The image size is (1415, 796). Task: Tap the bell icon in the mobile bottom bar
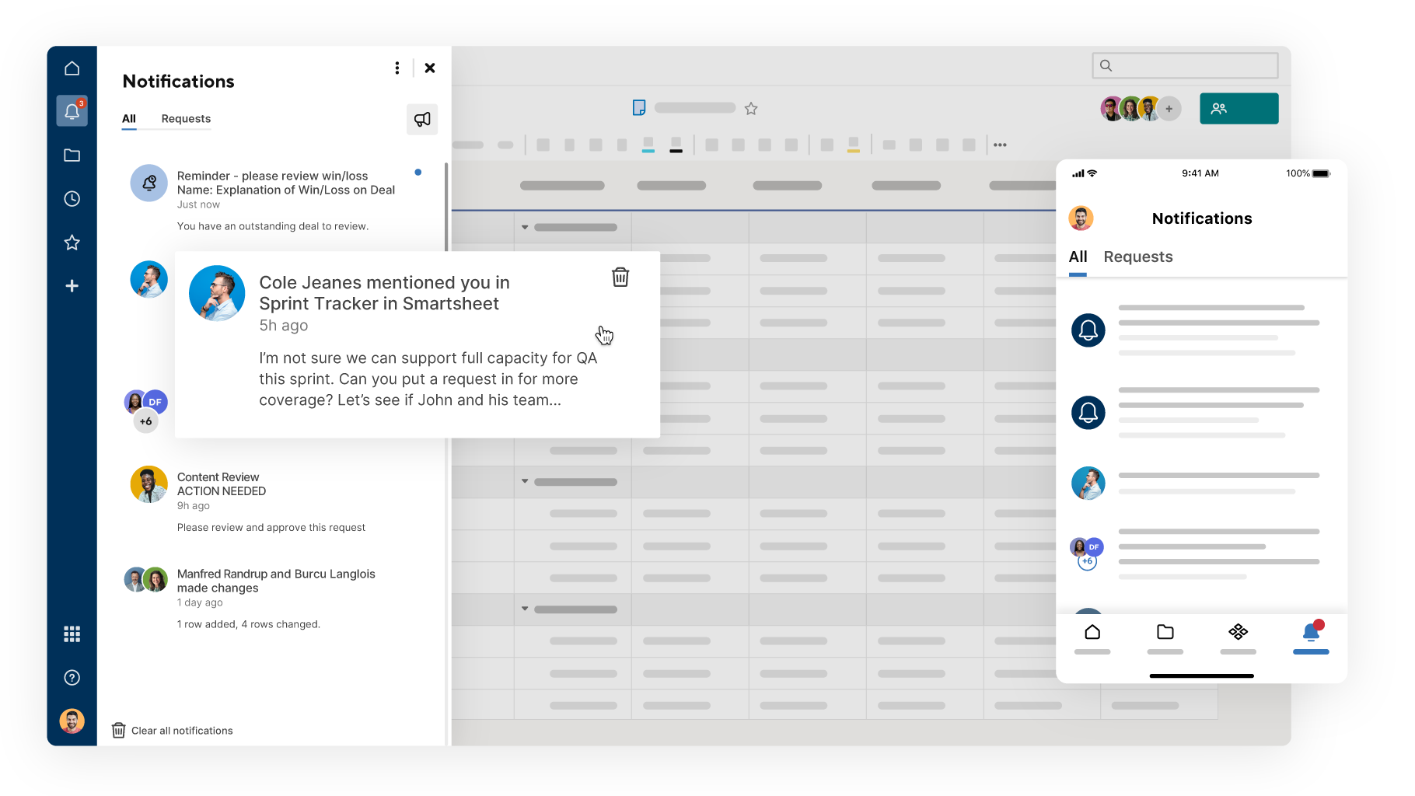click(x=1312, y=631)
